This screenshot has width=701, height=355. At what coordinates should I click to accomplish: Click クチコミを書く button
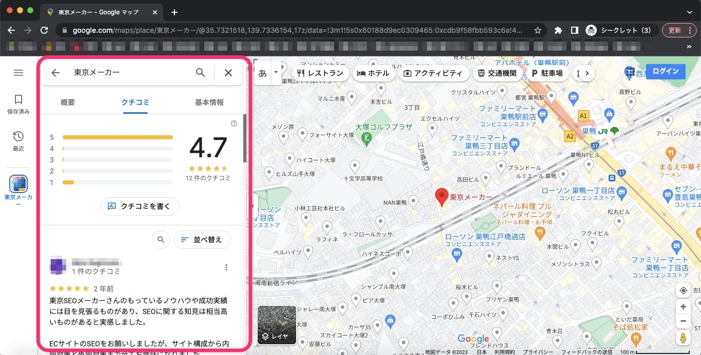140,206
